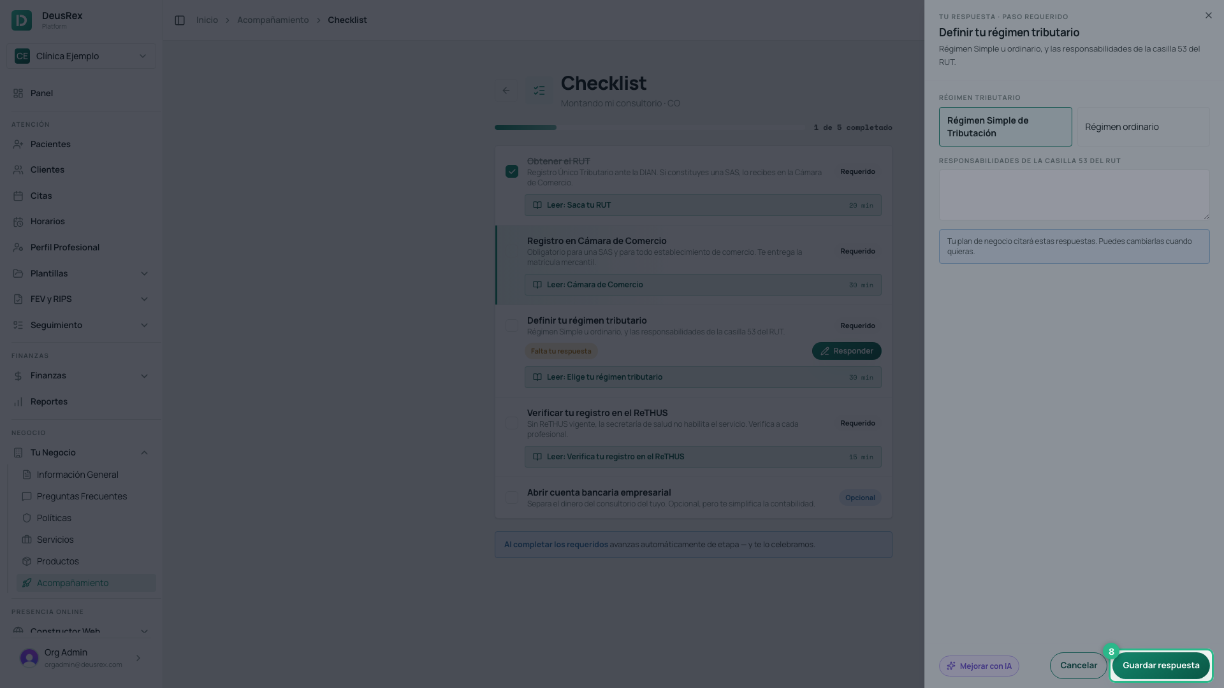
Task: Click the Clientes icon in sidebar
Action: click(18, 170)
